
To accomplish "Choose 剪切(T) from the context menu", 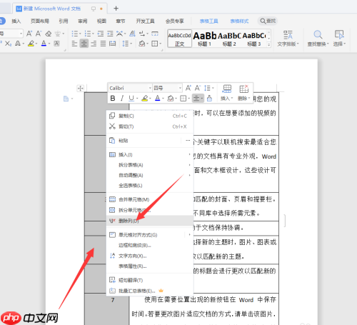I will [150, 126].
